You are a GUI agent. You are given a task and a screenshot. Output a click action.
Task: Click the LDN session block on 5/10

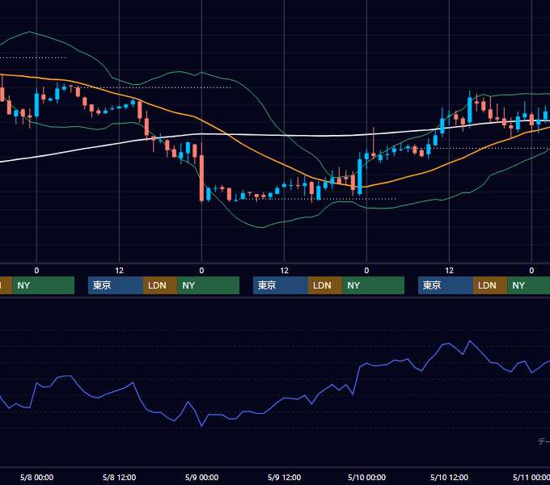coord(490,285)
